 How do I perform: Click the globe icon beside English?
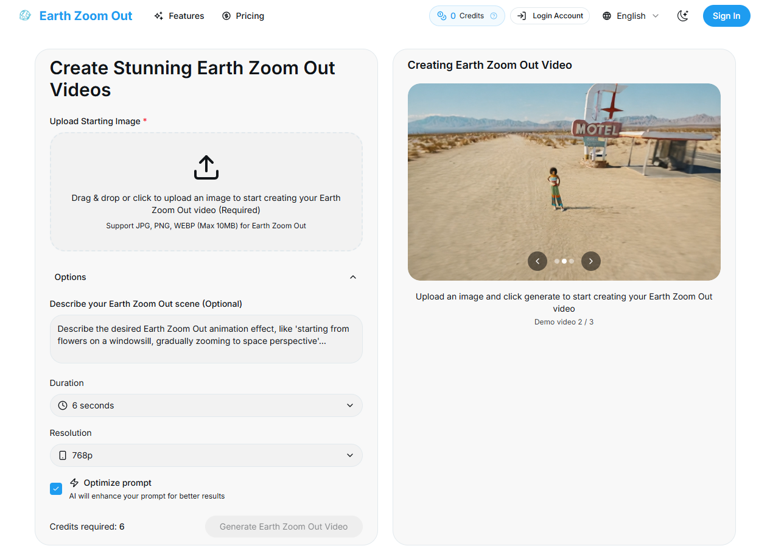coord(607,16)
